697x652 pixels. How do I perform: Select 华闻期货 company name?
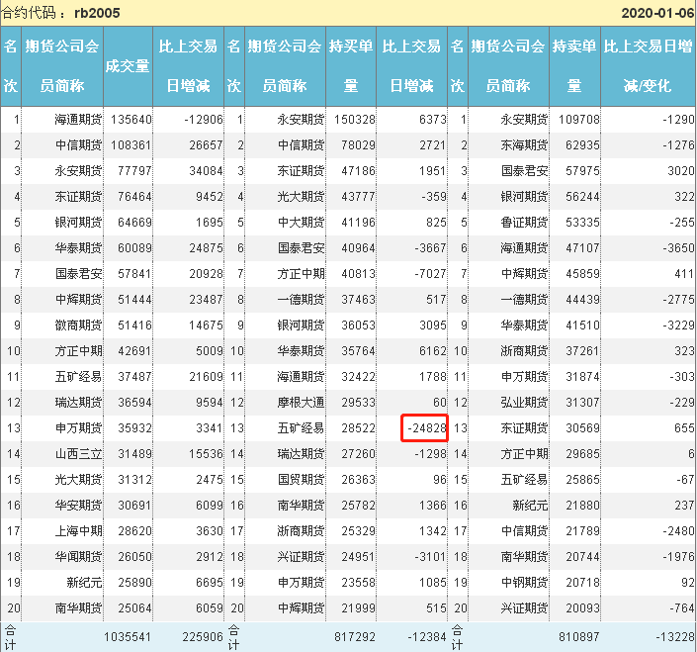click(x=78, y=557)
